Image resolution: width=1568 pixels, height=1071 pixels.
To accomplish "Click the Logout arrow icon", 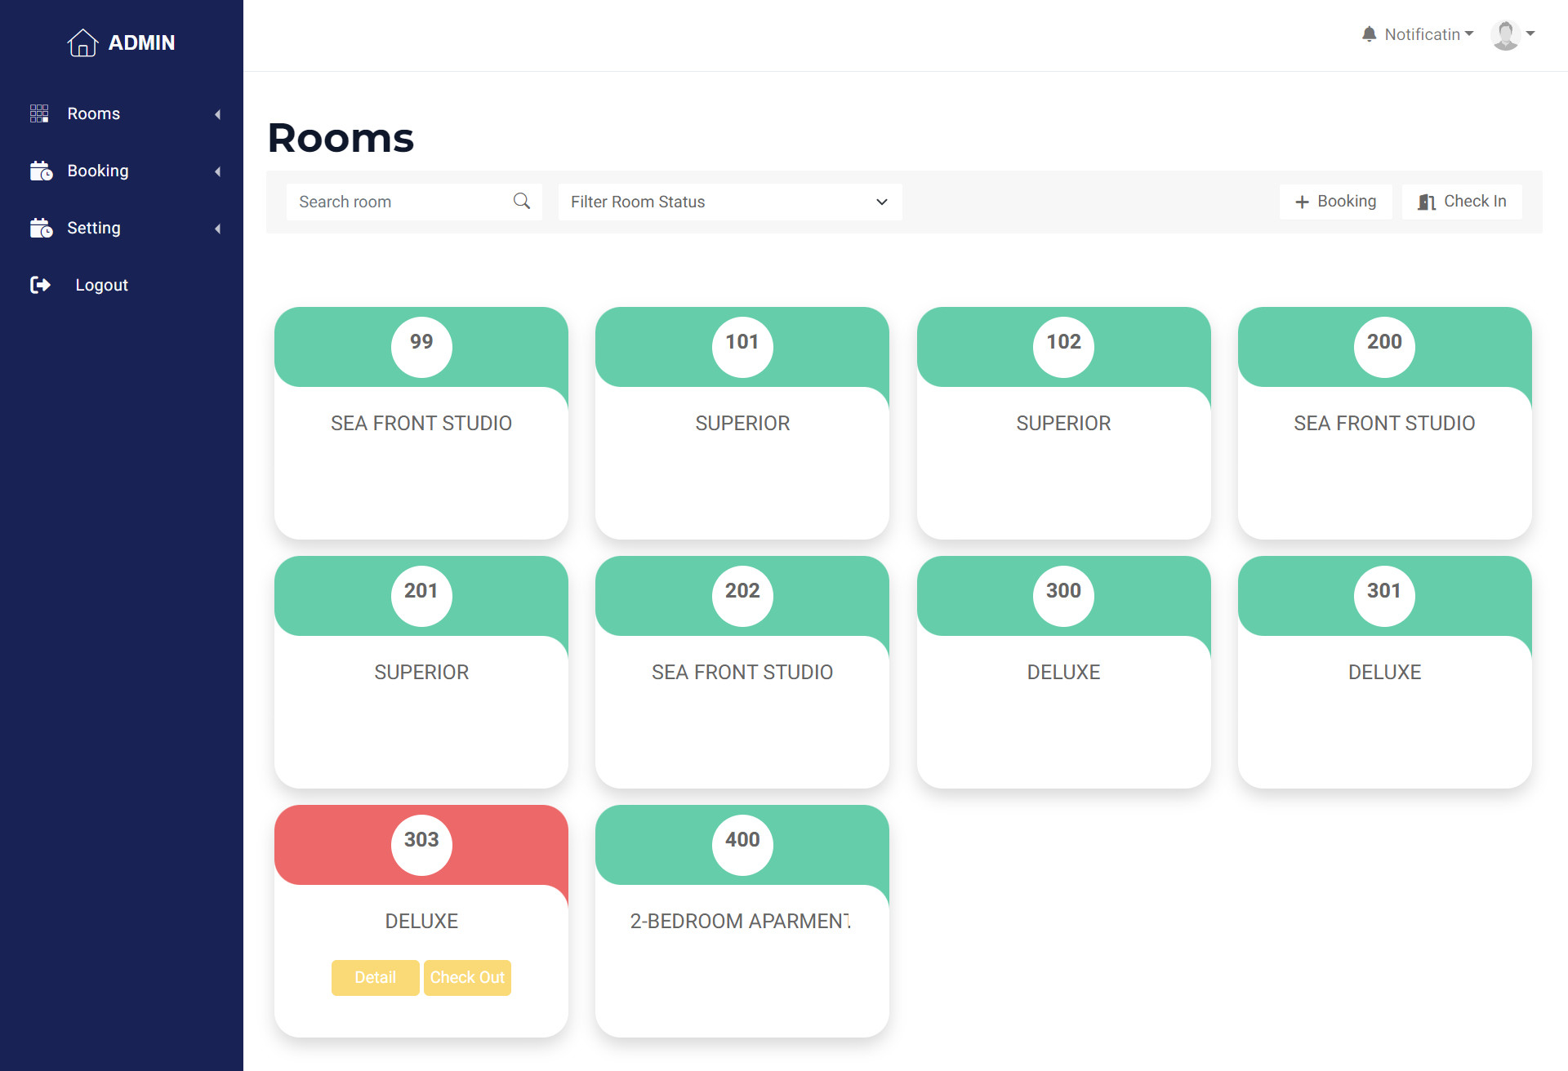I will point(40,285).
